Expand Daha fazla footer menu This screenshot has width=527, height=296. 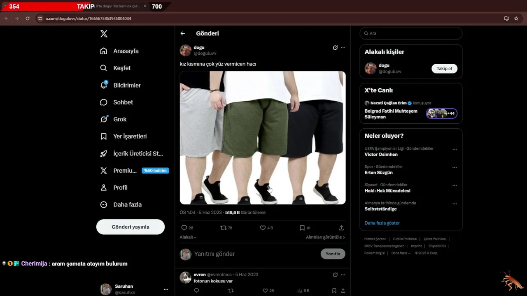point(401,253)
